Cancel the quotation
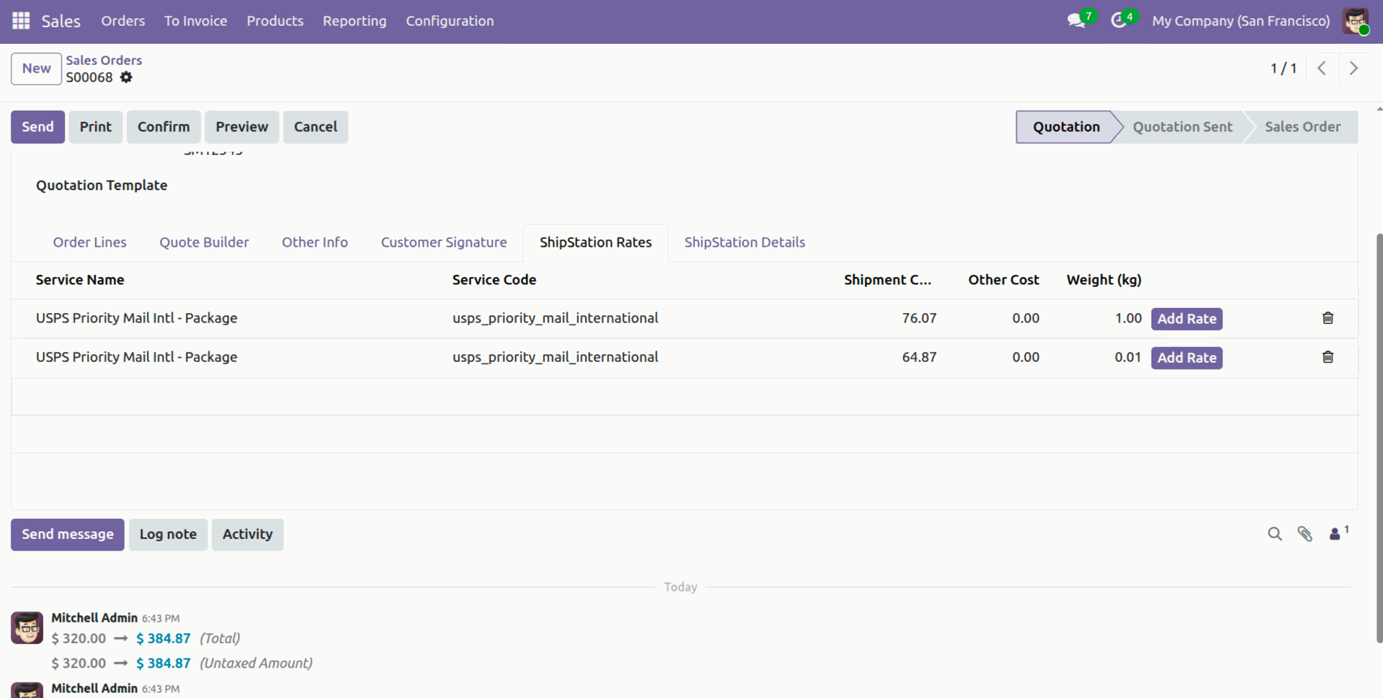Image resolution: width=1383 pixels, height=698 pixels. tap(315, 127)
